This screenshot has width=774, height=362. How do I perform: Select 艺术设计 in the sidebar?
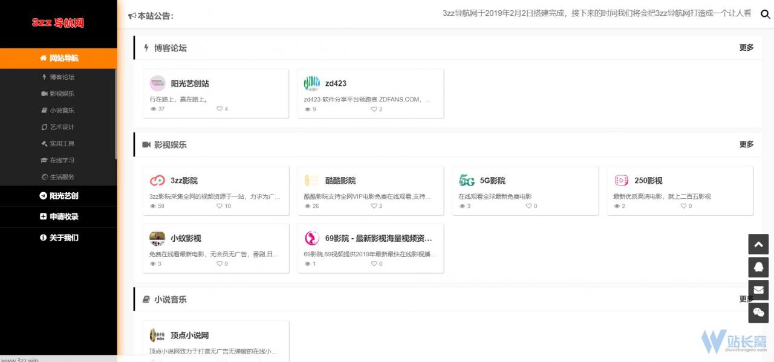58,127
